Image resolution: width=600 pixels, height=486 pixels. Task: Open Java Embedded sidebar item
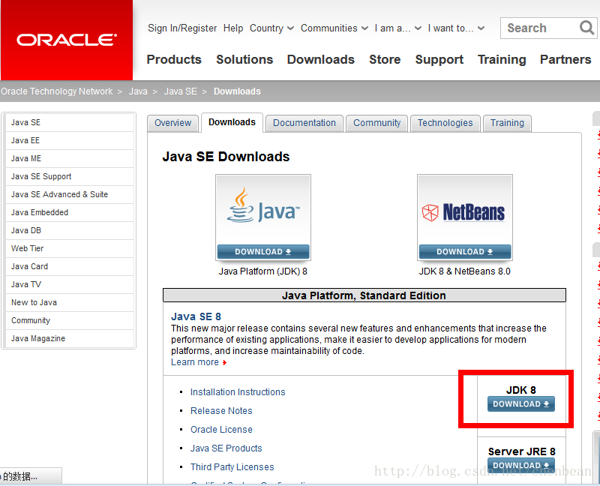click(70, 212)
